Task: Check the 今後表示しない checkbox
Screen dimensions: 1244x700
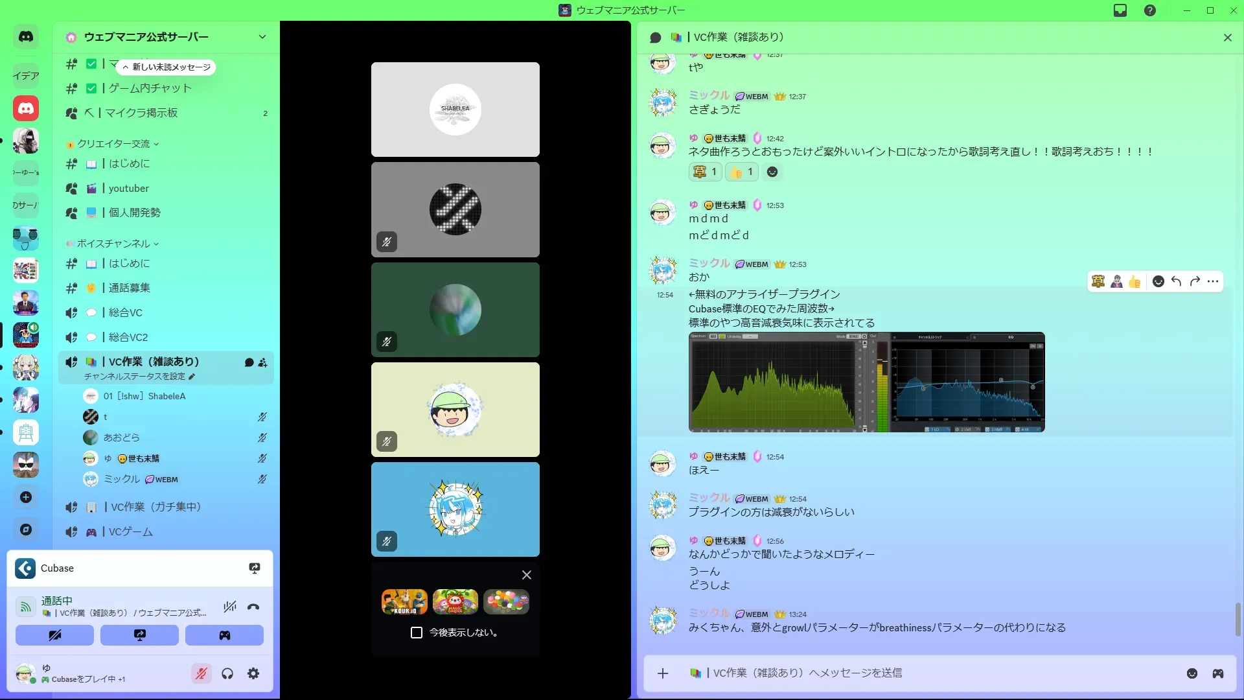Action: click(x=417, y=633)
